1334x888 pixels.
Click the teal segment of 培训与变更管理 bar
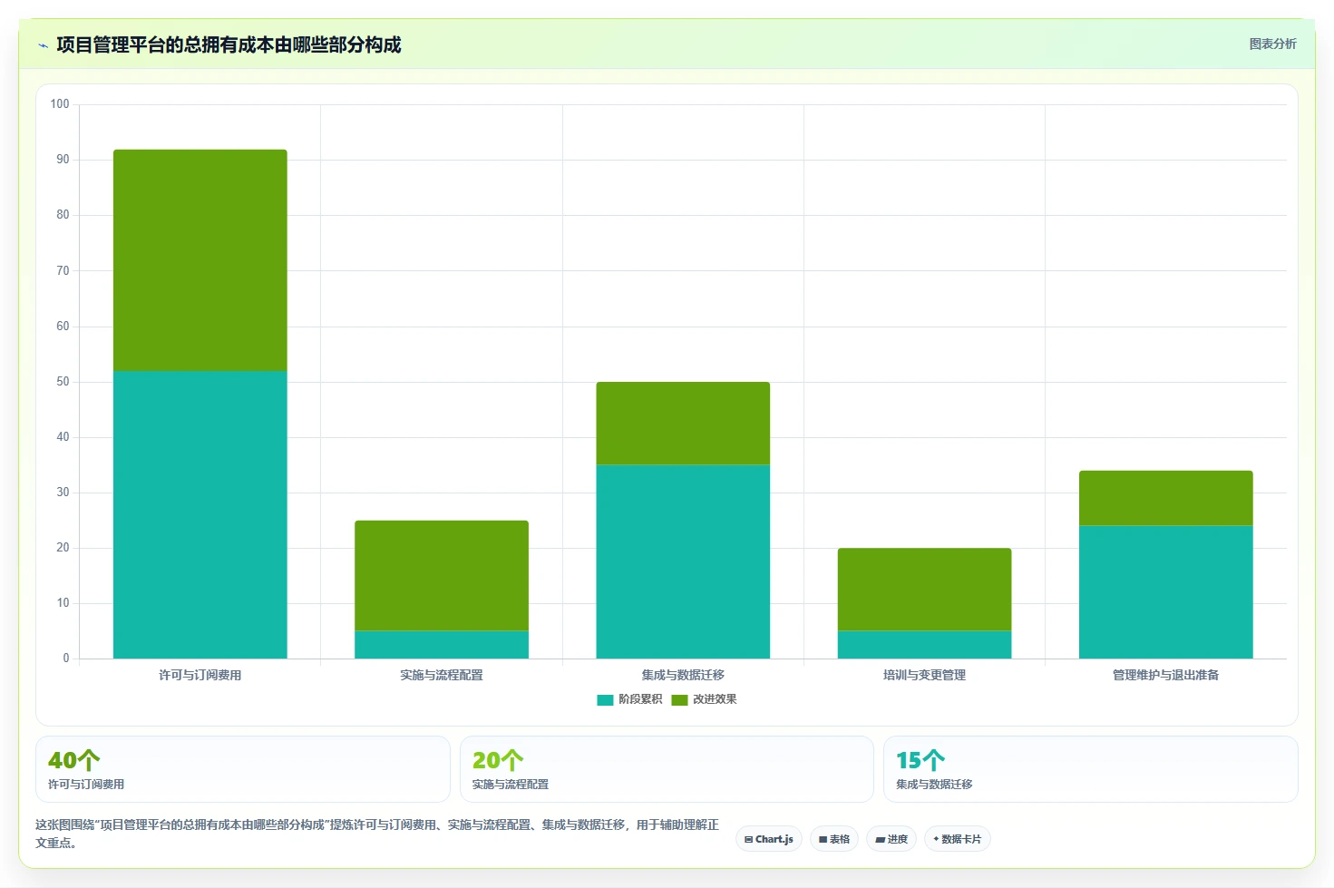pyautogui.click(x=924, y=645)
